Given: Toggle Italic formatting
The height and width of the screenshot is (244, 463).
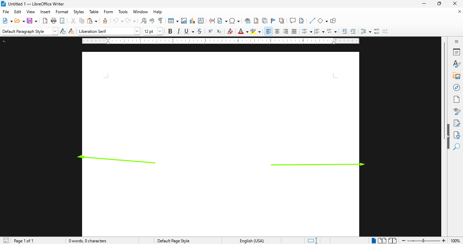Looking at the screenshot, I should point(179,31).
